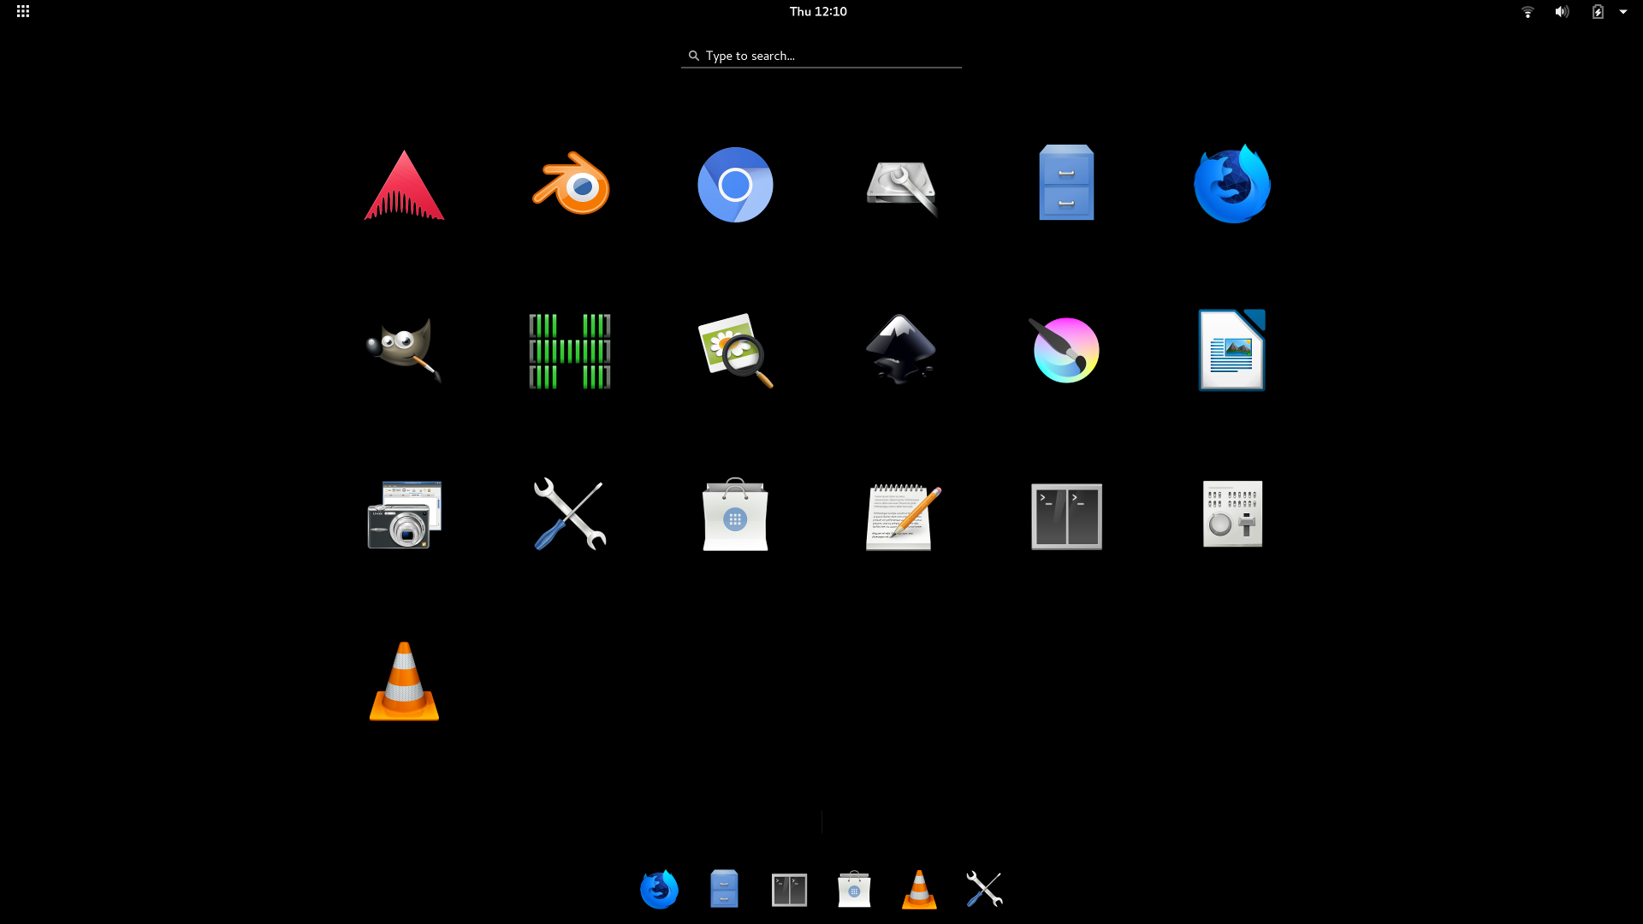Click Files icon in the bottom dock
This screenshot has height=924, width=1643.
pyautogui.click(x=724, y=889)
